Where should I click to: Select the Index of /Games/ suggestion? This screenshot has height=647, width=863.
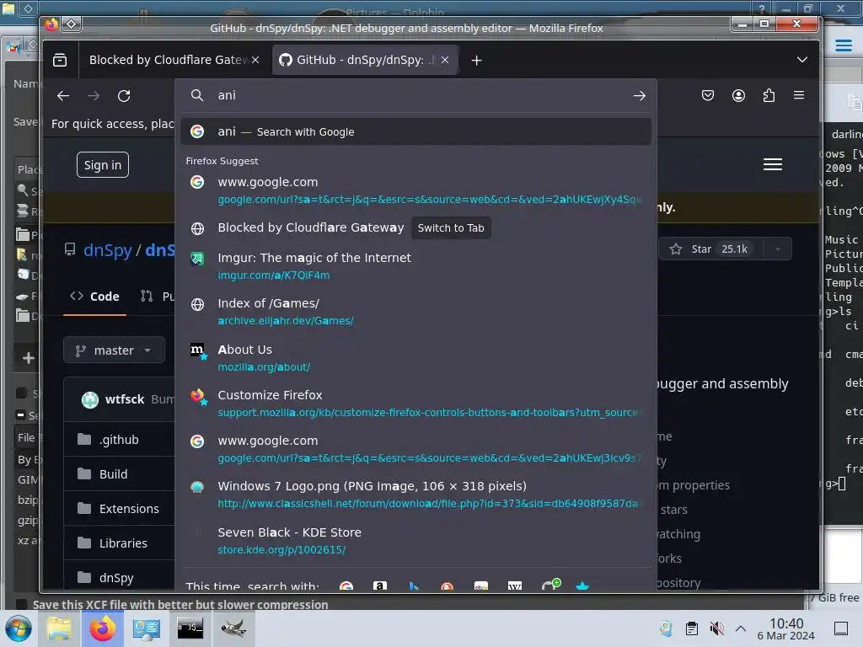click(x=416, y=312)
